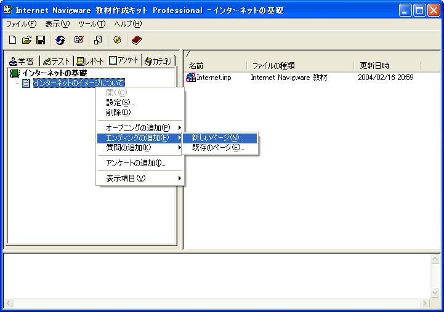Click the bottom pane scroll up arrow

click(x=435, y=259)
